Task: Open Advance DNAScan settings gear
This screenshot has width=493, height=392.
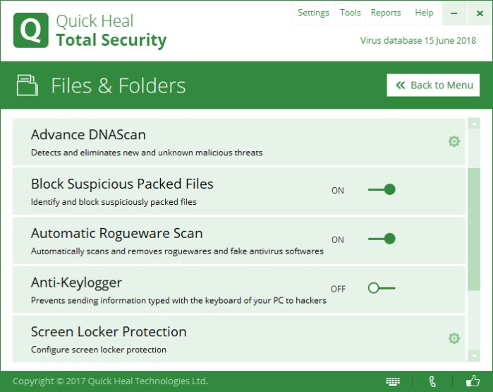Action: [454, 141]
